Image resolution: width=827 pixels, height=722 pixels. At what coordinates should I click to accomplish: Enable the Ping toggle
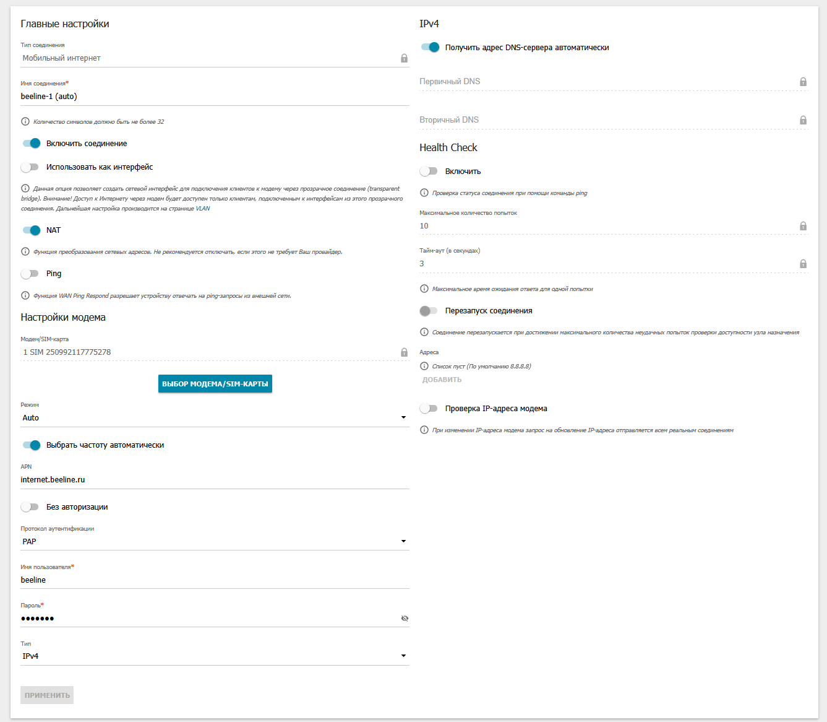tap(30, 274)
